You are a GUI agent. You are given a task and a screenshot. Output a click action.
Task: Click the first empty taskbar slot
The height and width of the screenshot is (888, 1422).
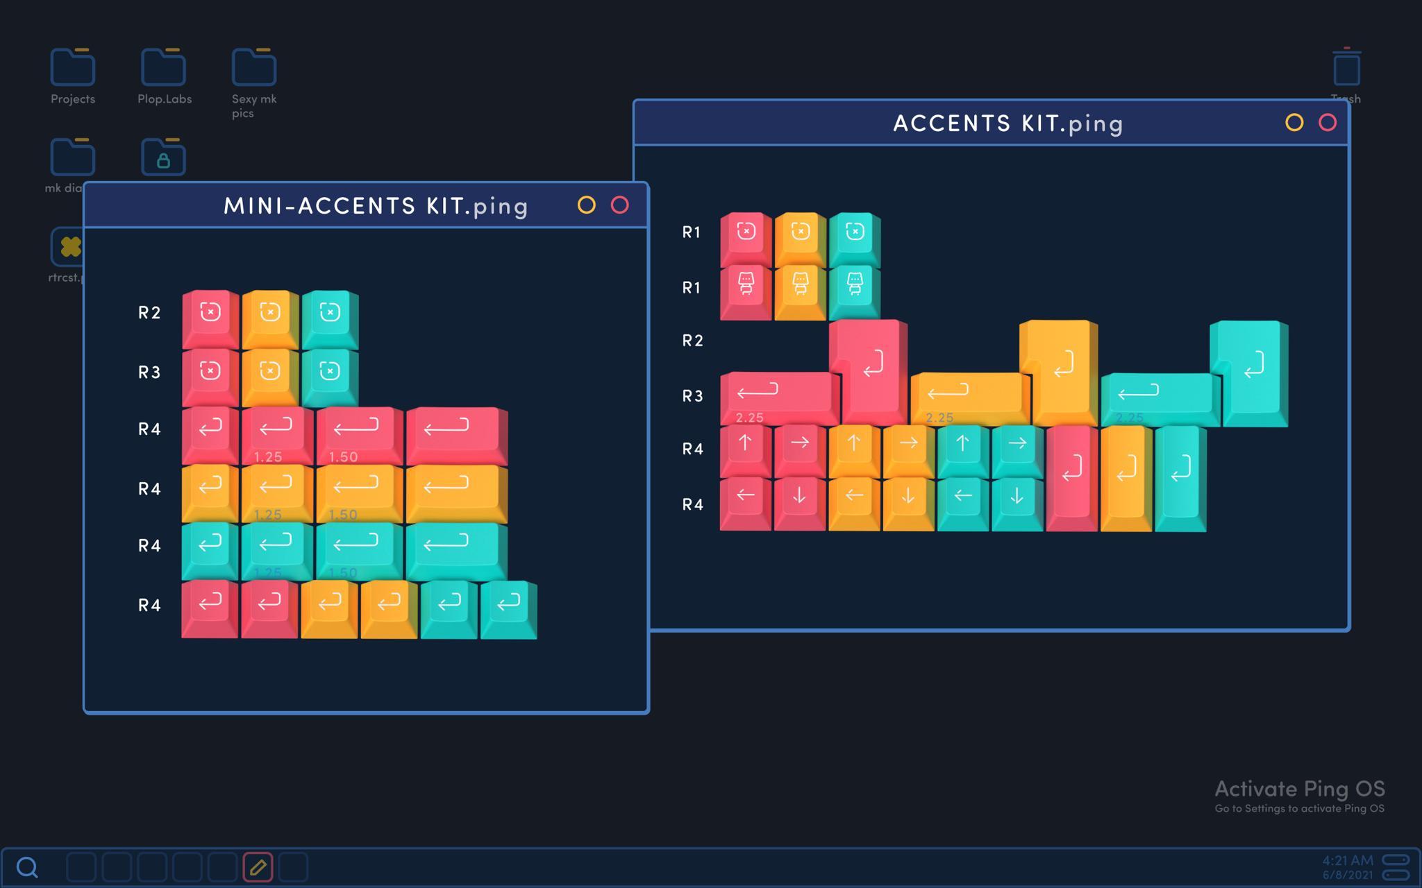tap(81, 866)
